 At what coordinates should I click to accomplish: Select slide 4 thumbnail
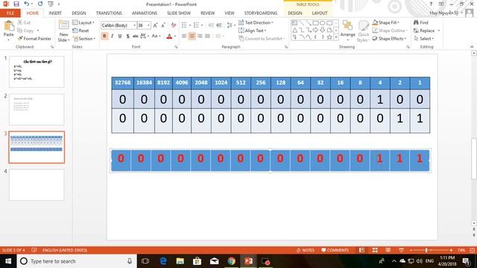point(37,185)
